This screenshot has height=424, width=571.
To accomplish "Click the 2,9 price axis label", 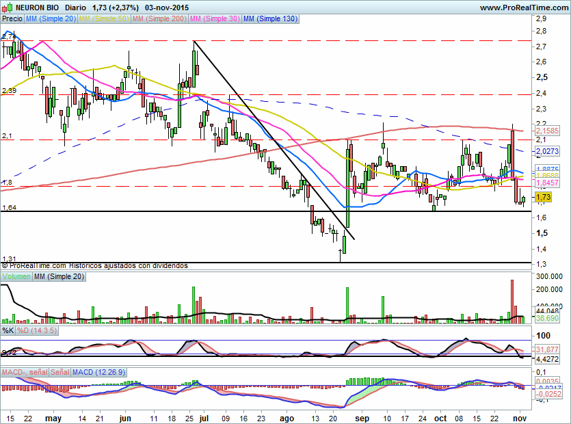I will click(x=541, y=18).
